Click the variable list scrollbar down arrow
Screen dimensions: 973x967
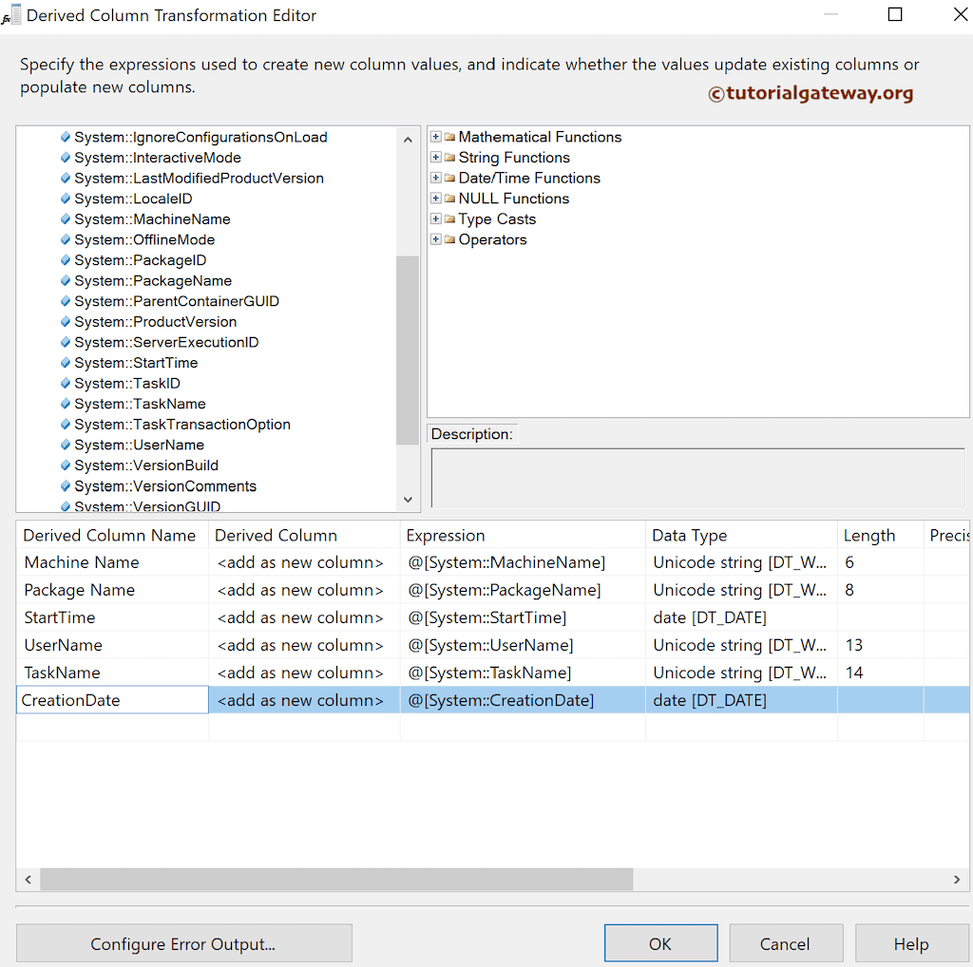tap(408, 499)
